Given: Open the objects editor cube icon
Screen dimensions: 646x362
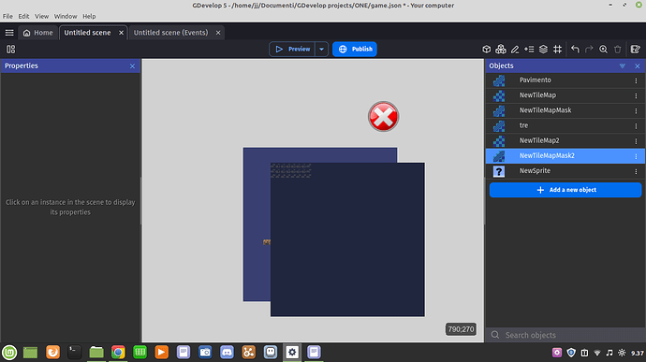Looking at the screenshot, I should click(486, 49).
